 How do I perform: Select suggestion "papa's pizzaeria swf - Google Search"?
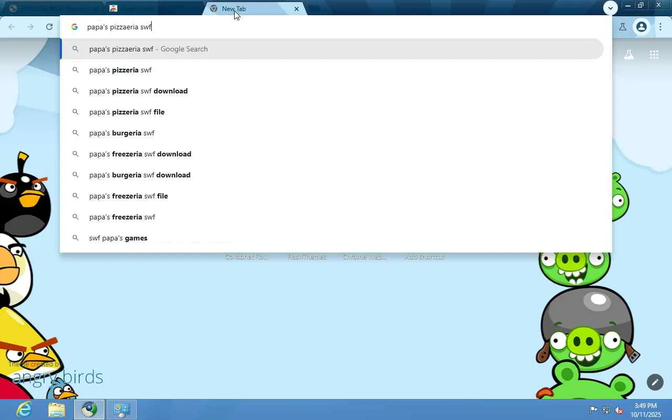click(332, 49)
